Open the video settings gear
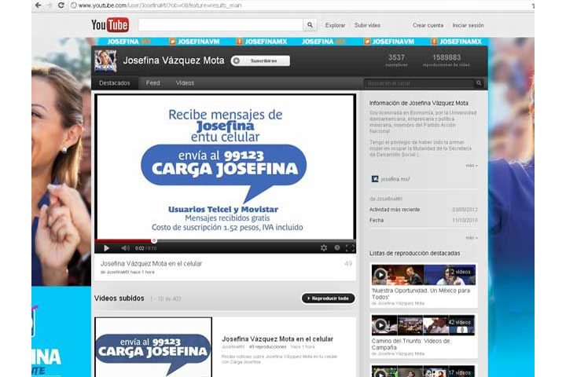The width and height of the screenshot is (566, 377). [x=324, y=248]
